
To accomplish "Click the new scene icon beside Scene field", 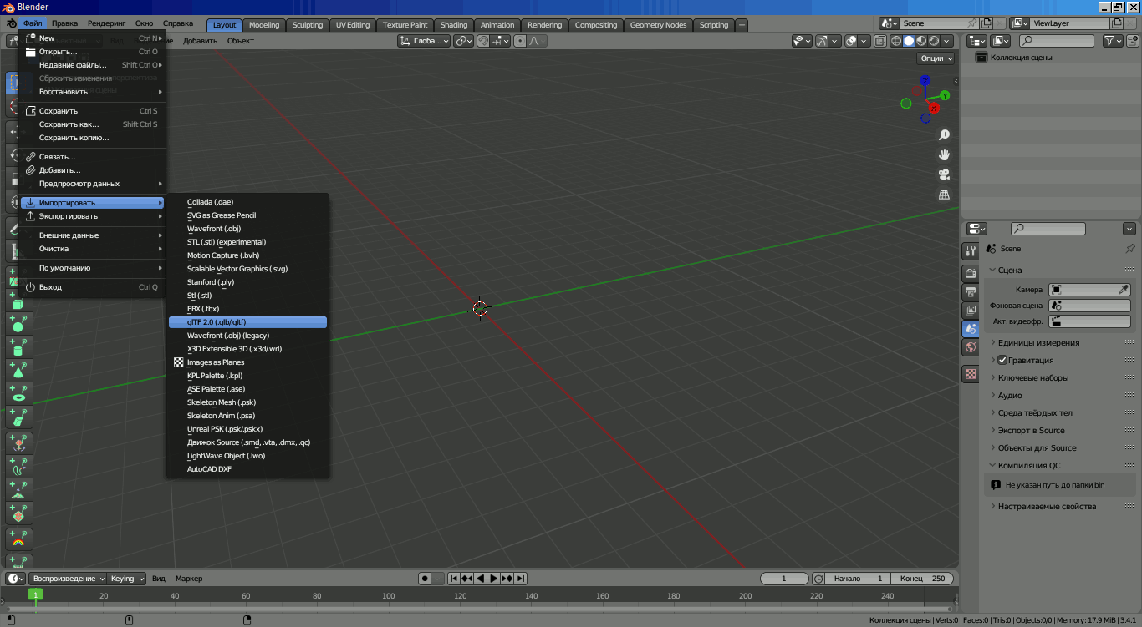I will [x=985, y=23].
